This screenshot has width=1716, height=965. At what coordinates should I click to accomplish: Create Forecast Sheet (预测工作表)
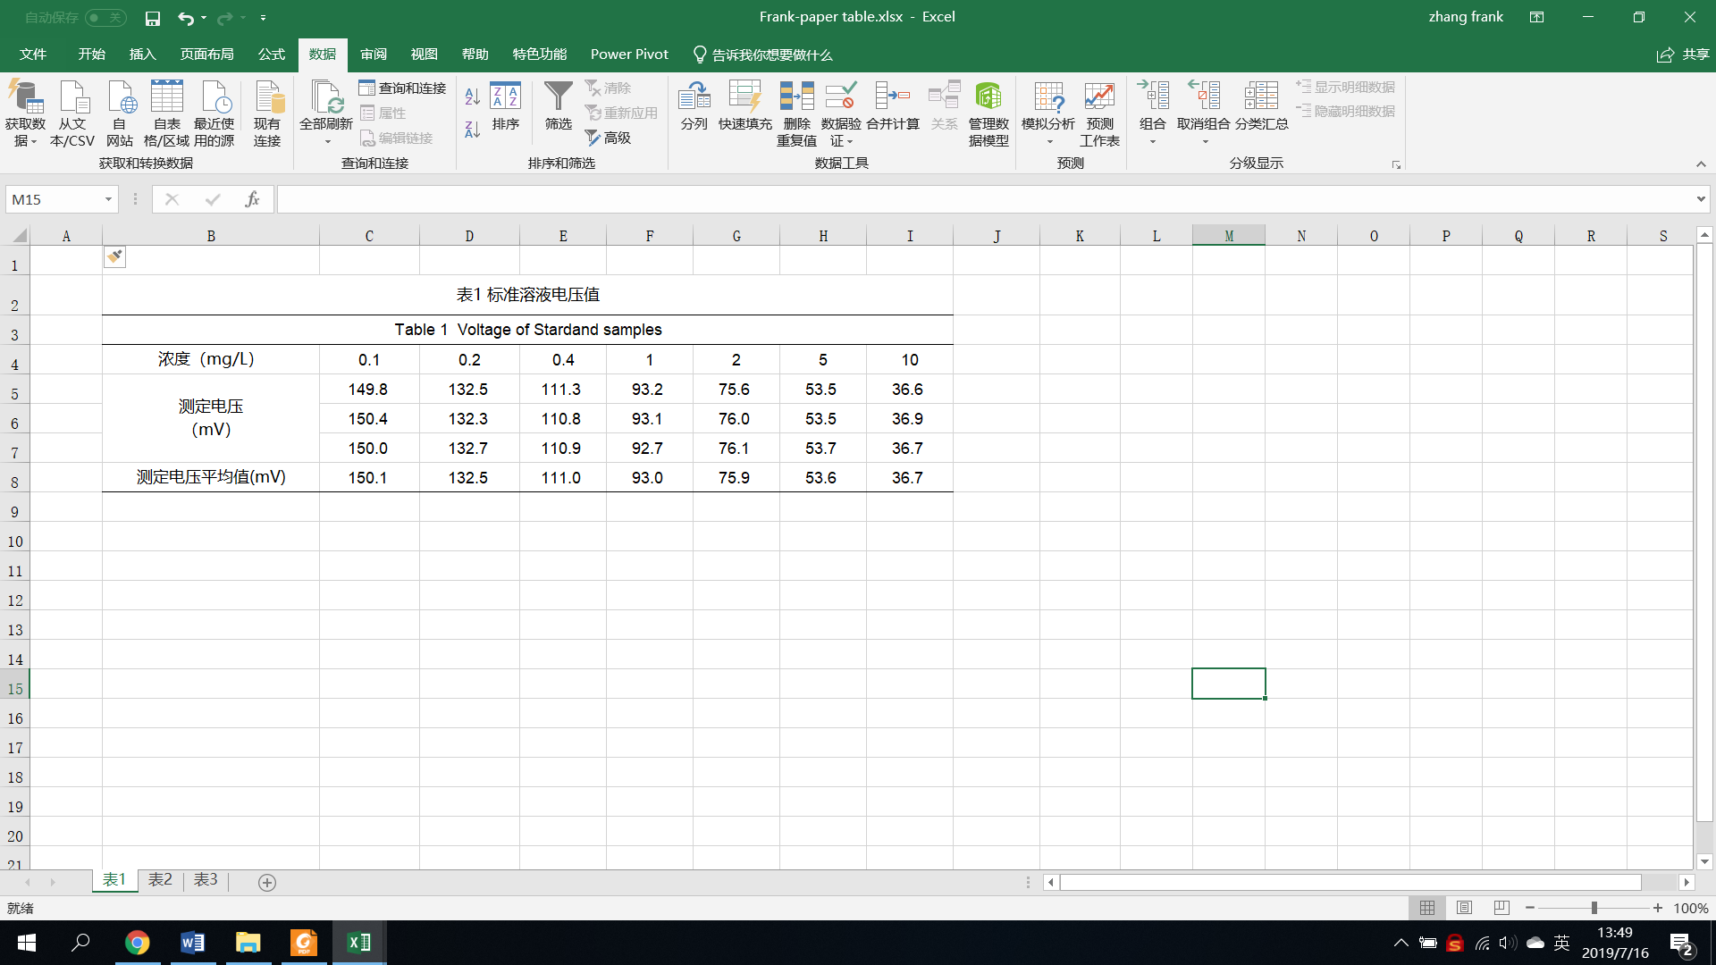click(1099, 113)
